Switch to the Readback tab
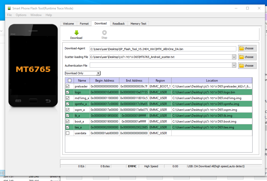 click(119, 24)
